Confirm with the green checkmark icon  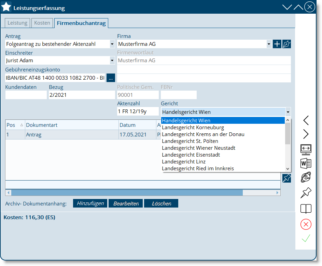point(306,238)
